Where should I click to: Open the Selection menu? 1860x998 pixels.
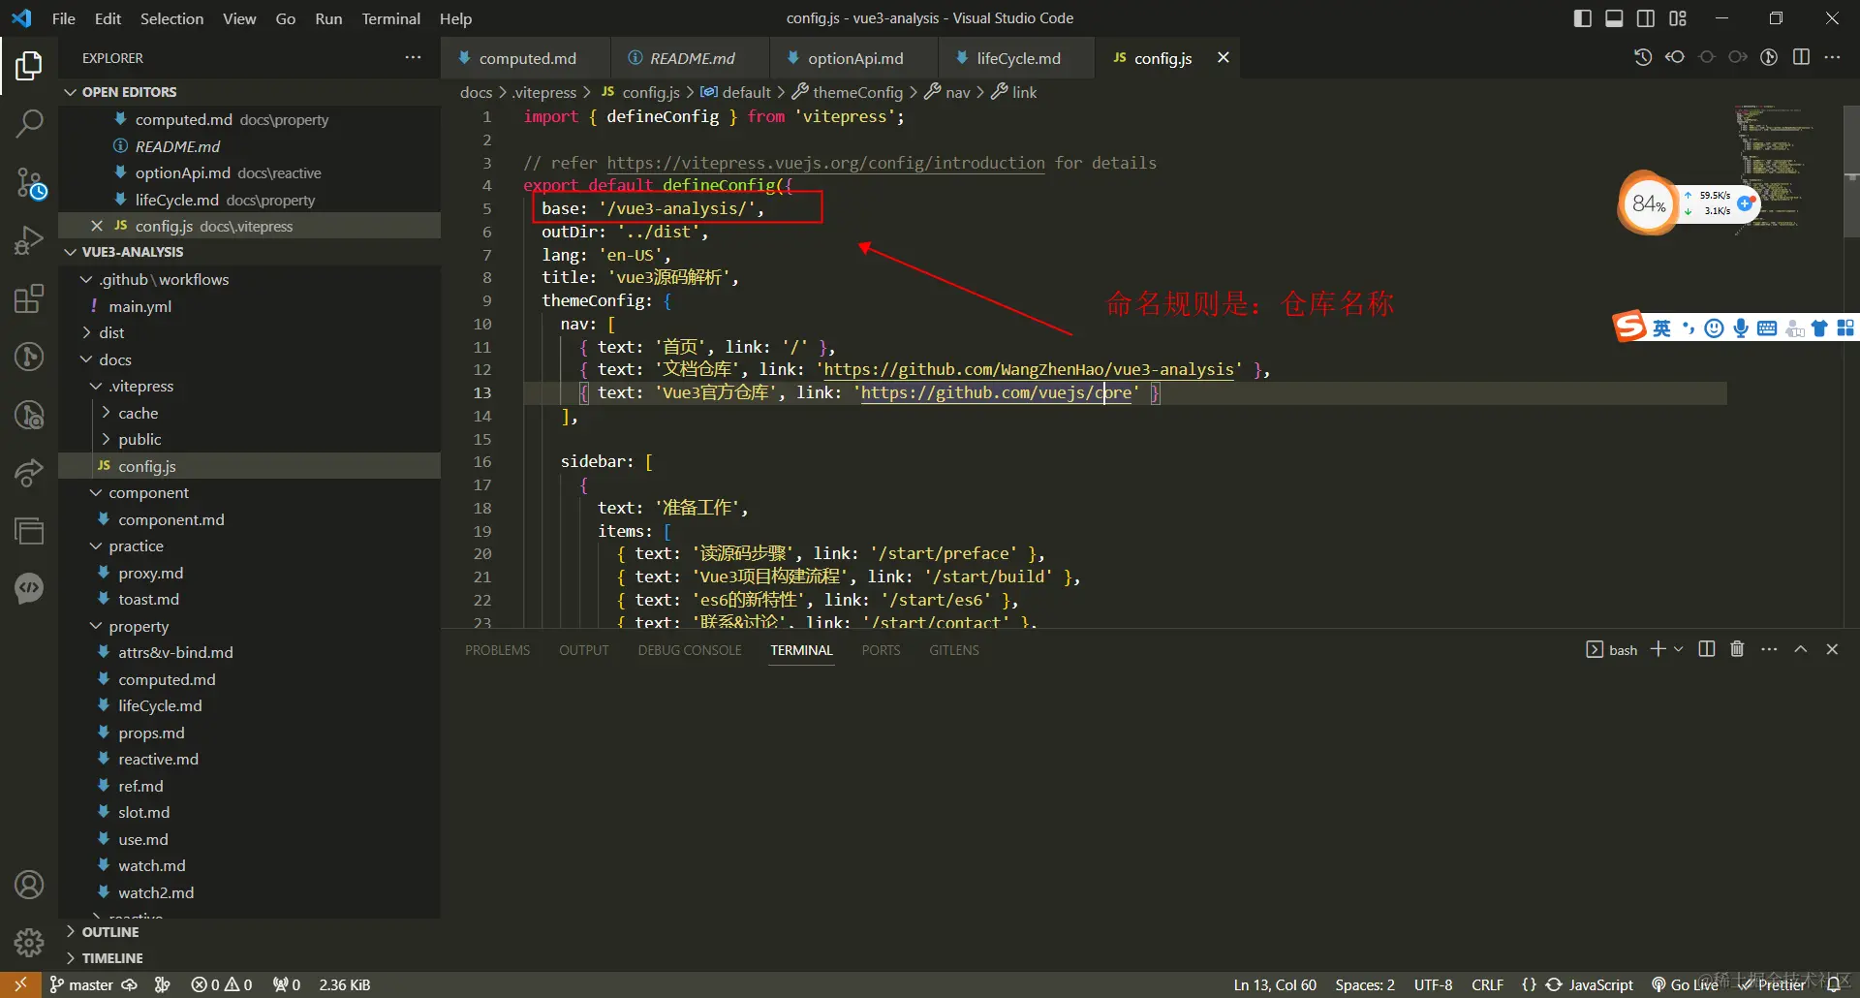(x=171, y=18)
